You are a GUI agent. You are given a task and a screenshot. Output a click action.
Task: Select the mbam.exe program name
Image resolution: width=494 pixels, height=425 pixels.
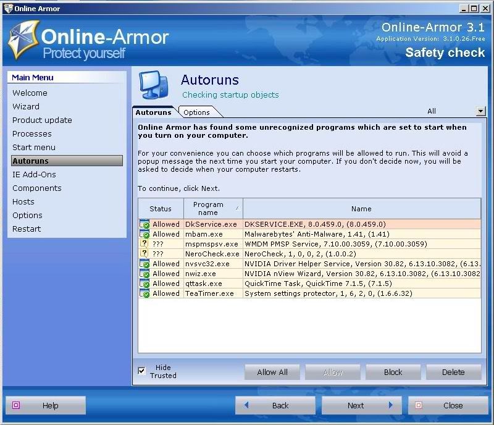[204, 234]
